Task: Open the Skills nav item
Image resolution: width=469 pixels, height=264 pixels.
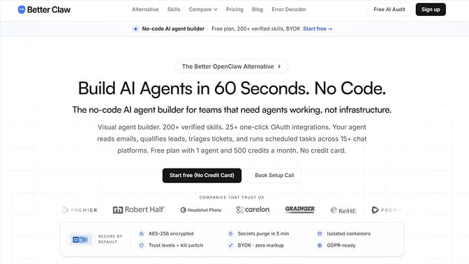Action: (174, 9)
